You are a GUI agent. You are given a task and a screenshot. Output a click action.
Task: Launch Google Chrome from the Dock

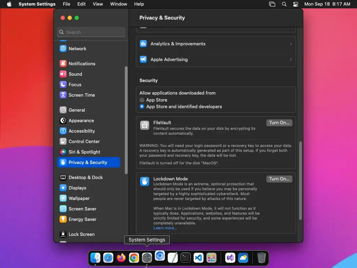[x=134, y=258]
